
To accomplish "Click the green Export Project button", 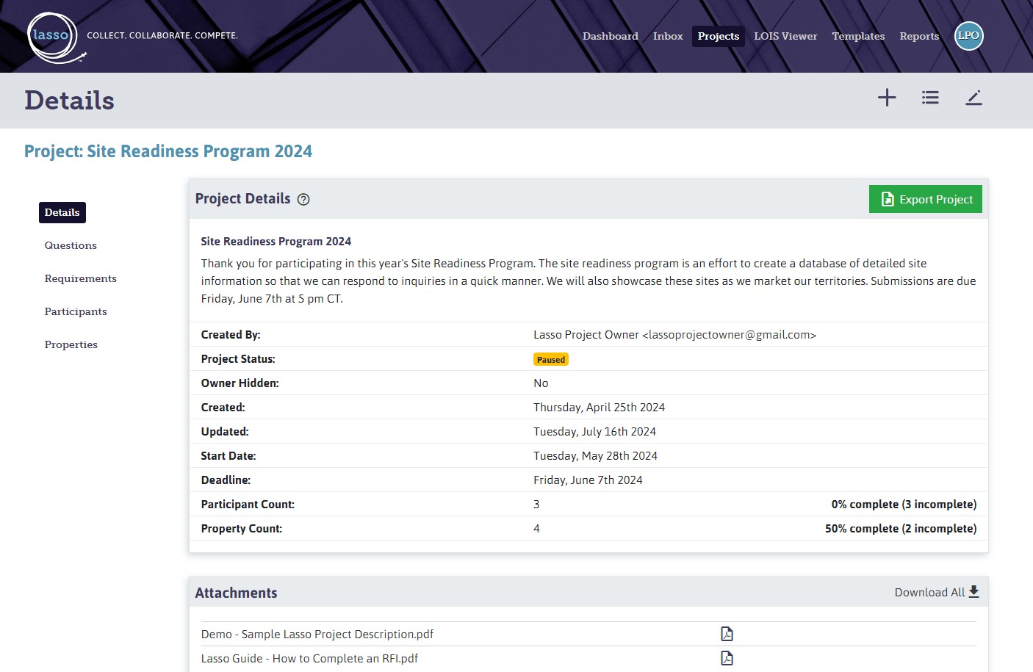I will pos(925,199).
